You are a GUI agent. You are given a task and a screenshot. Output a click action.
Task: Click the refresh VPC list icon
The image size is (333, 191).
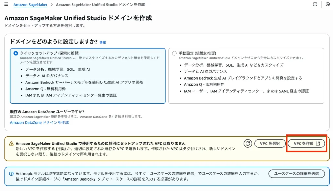click(248, 144)
